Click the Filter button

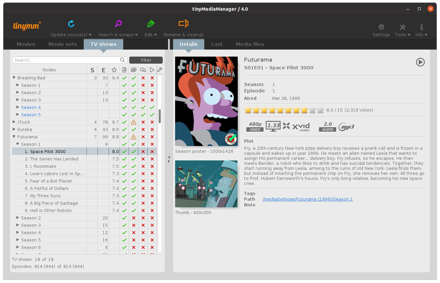point(146,60)
